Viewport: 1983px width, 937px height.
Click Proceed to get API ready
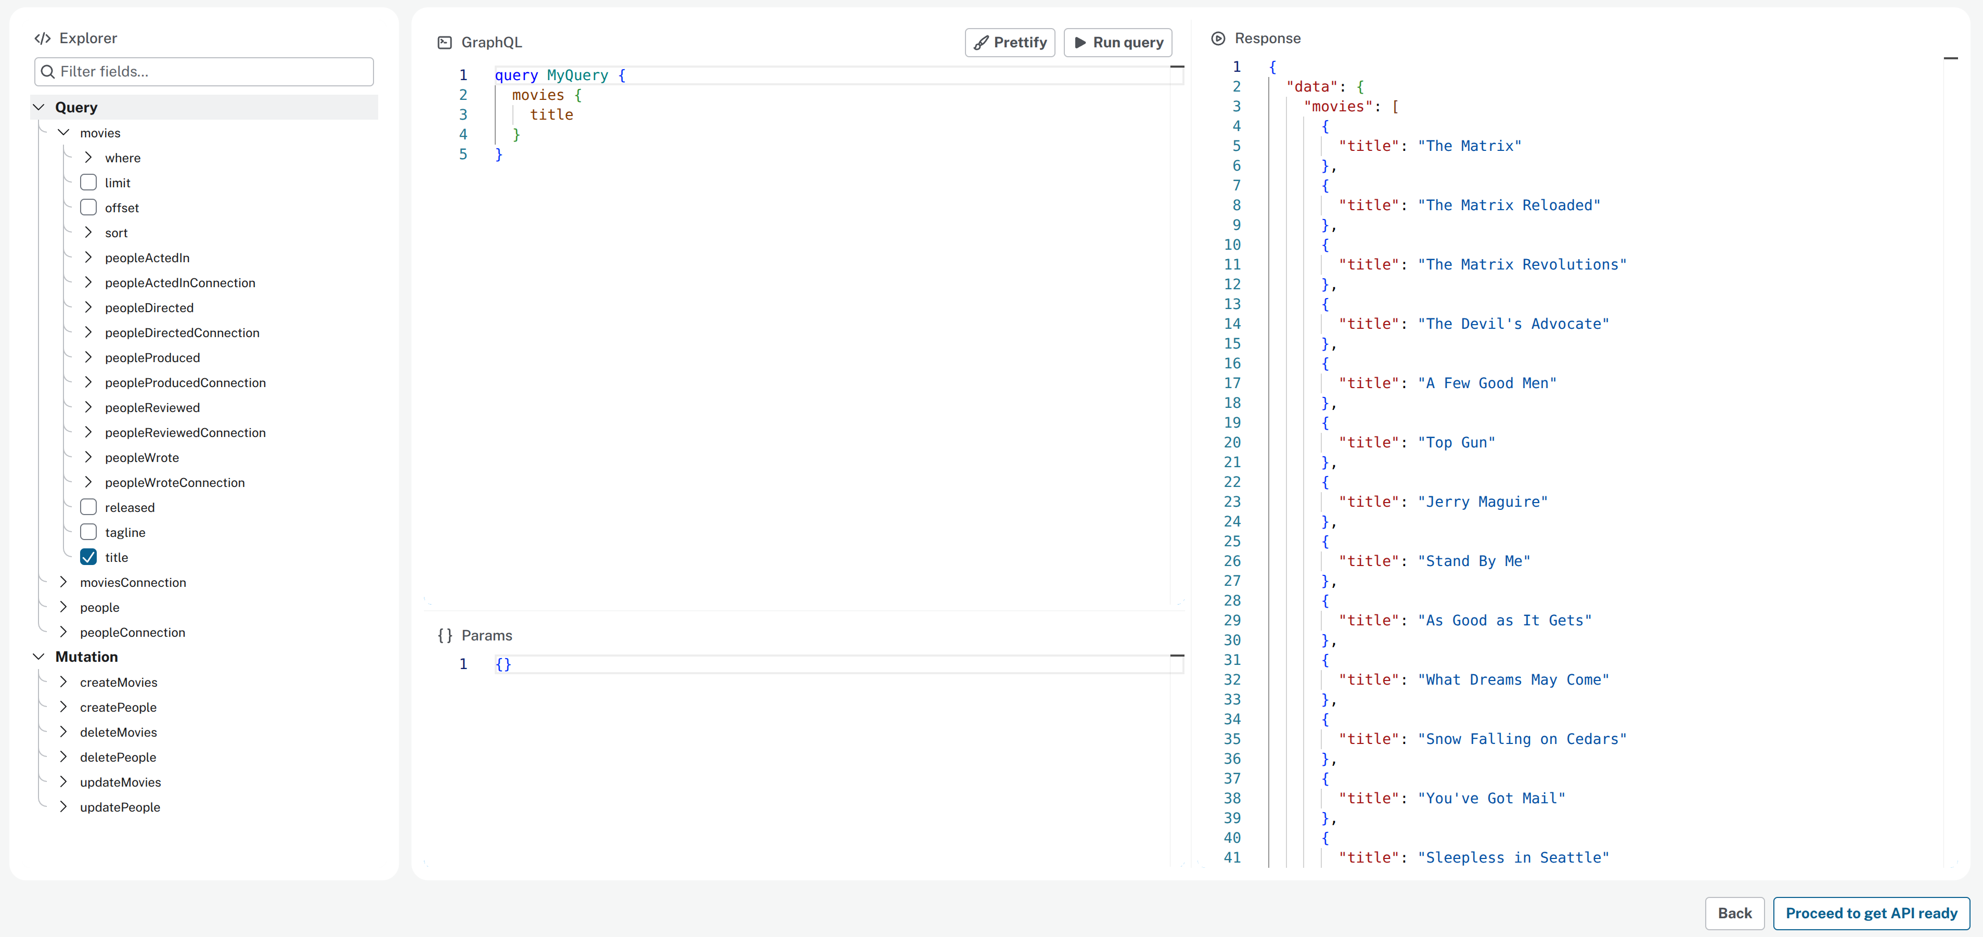pos(1872,913)
